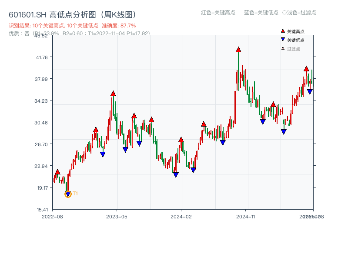Click the T1 label near the circled point

point(75,193)
